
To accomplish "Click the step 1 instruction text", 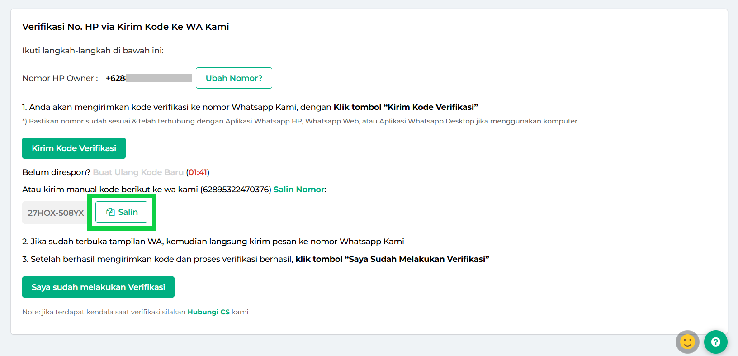I will click(x=250, y=107).
